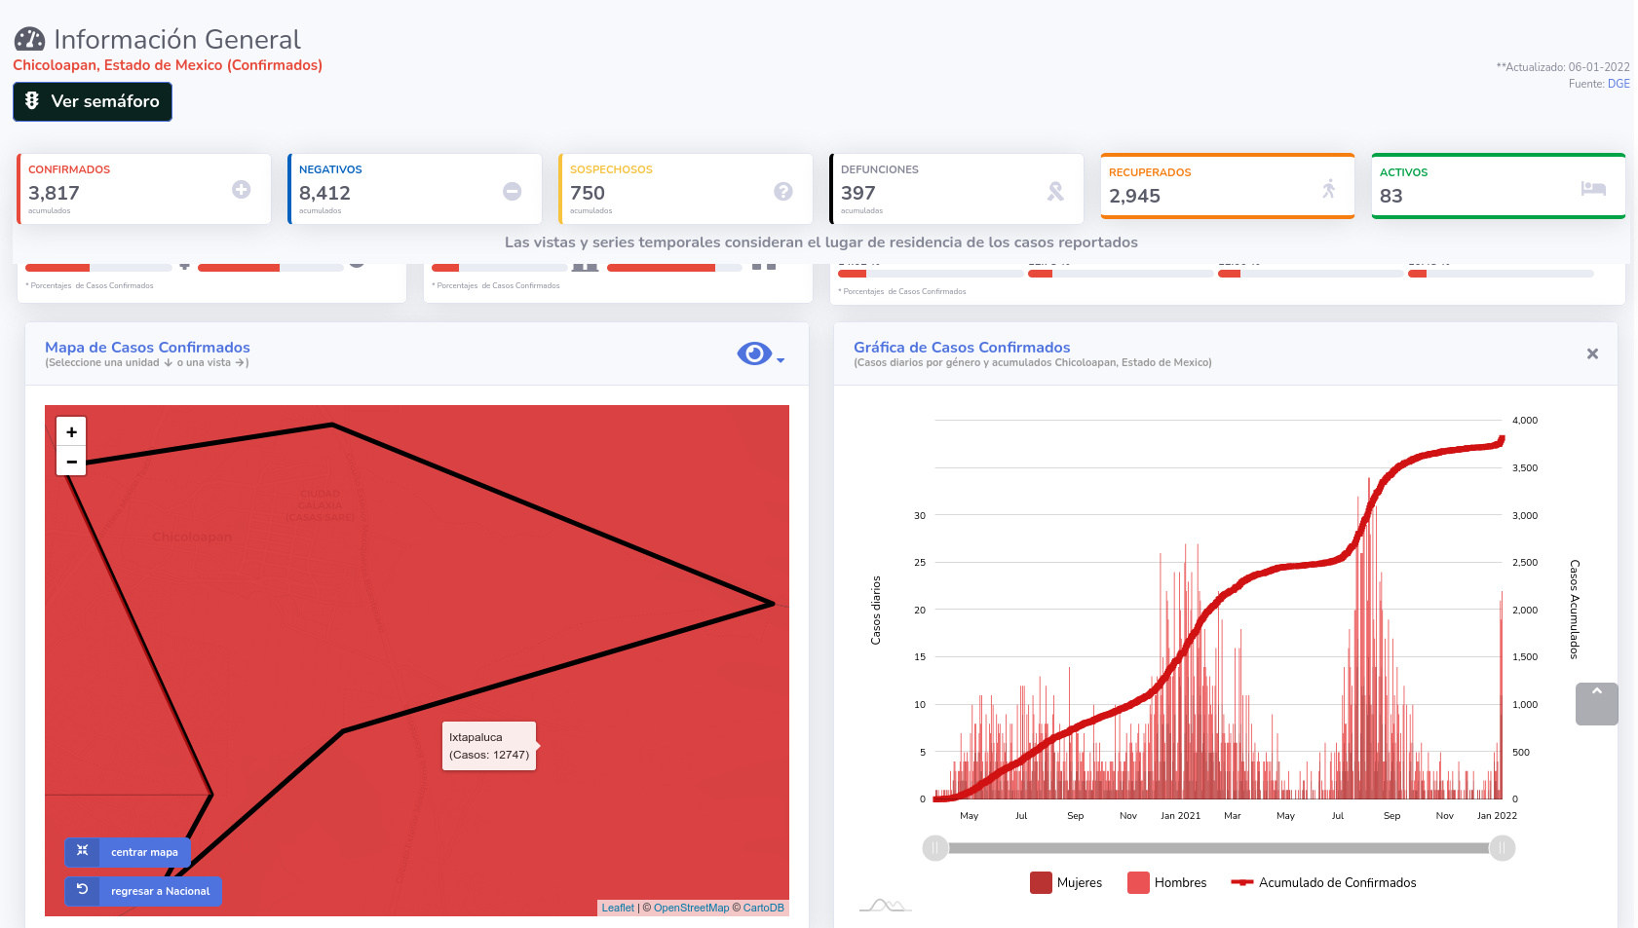The height and width of the screenshot is (928, 1638).
Task: Click the ribbon icon in Defunciones card
Action: (1055, 192)
